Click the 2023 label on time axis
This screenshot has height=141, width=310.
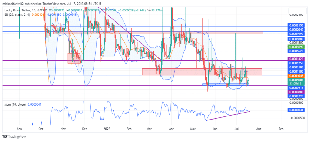point(107,129)
